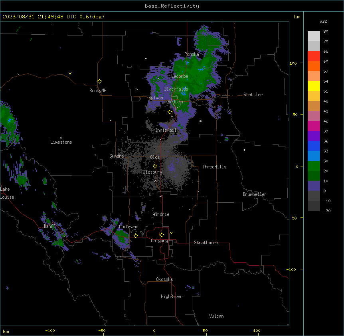344x336 pixels.
Task: Click the Okotoks city label
Action: (164, 279)
